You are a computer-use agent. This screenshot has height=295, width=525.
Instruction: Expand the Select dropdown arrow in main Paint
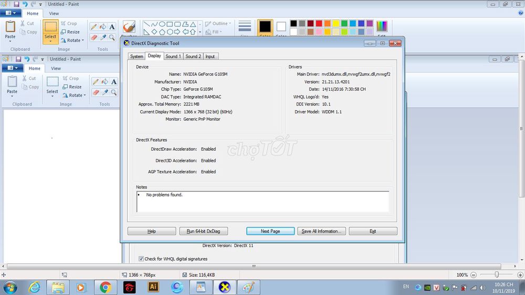coord(50,41)
